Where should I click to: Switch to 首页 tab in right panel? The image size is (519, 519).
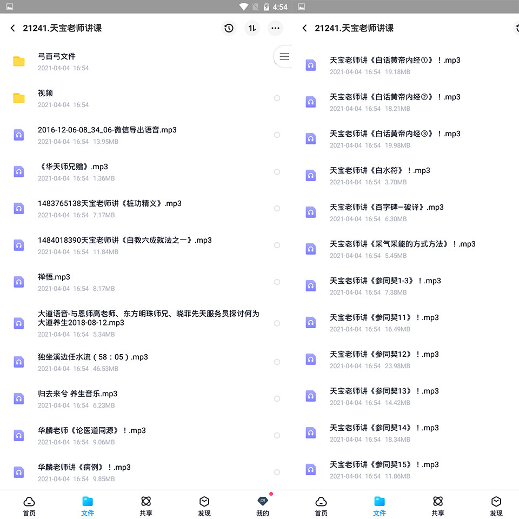[321, 506]
